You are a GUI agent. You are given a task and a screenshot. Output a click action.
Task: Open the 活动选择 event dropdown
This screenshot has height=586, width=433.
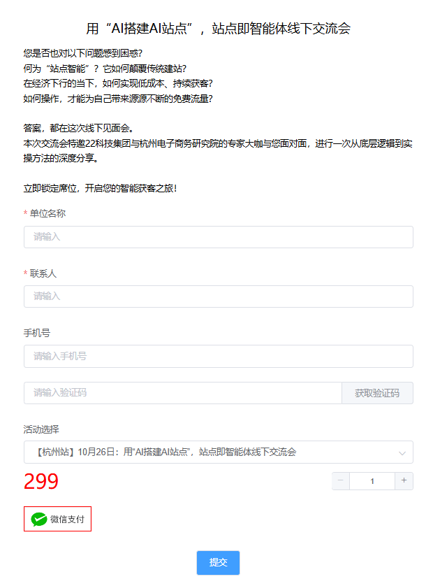219,452
